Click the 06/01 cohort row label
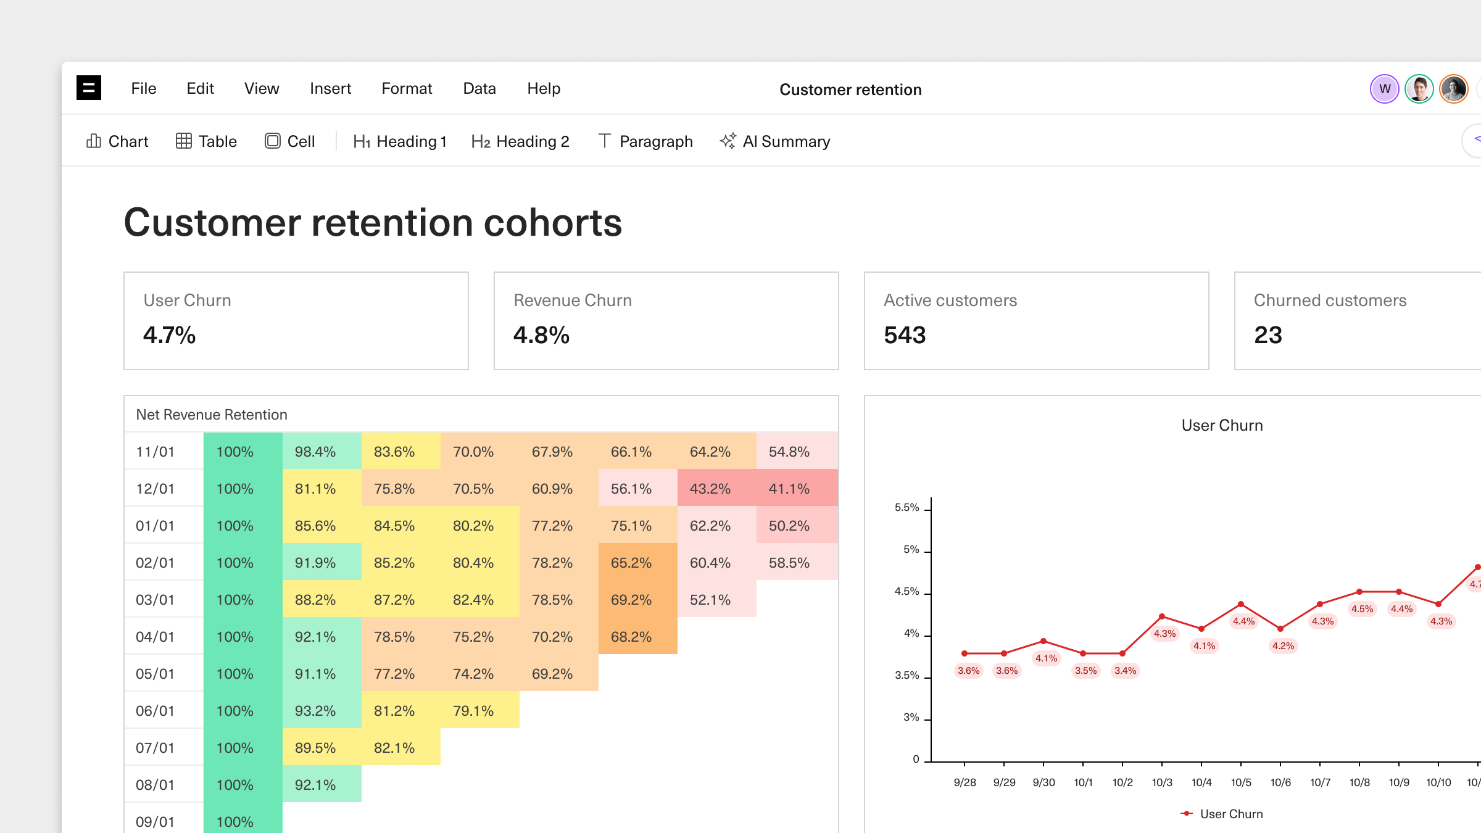 (x=155, y=711)
